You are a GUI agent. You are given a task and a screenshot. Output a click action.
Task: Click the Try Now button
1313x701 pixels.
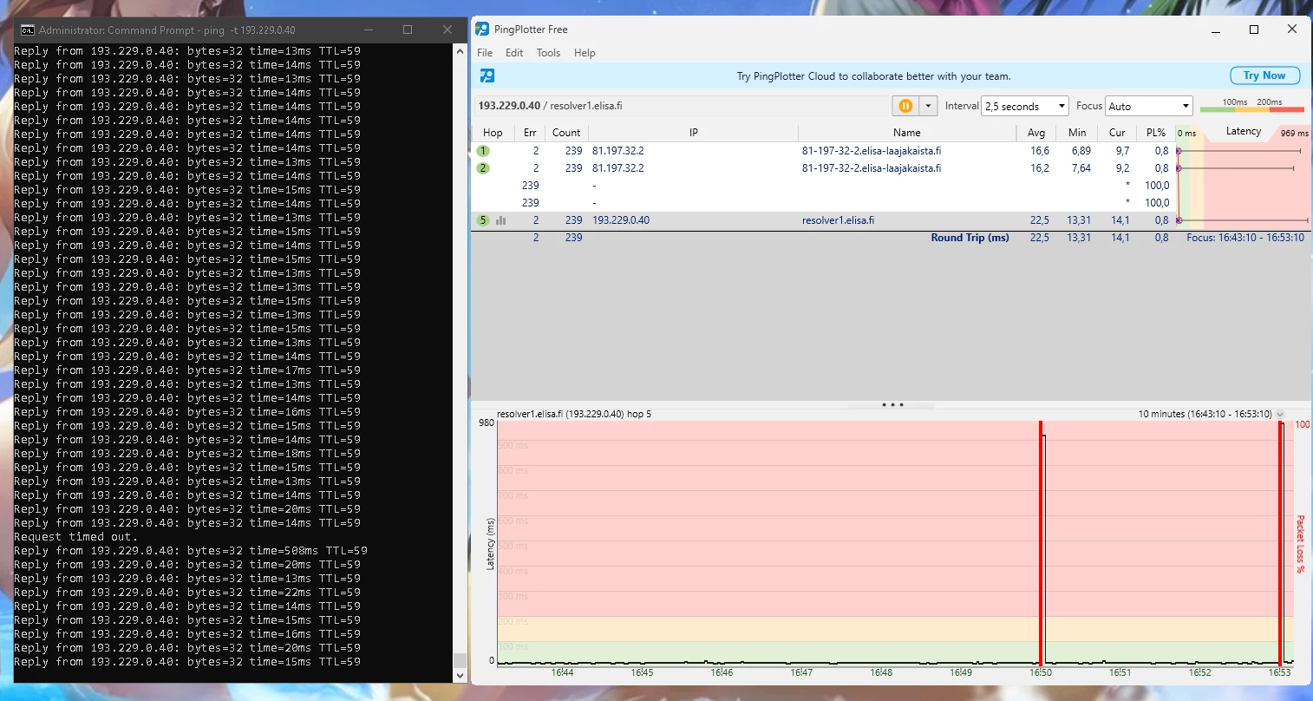click(x=1264, y=75)
